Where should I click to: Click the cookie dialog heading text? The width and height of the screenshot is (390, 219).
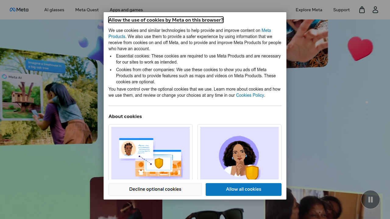(x=166, y=20)
